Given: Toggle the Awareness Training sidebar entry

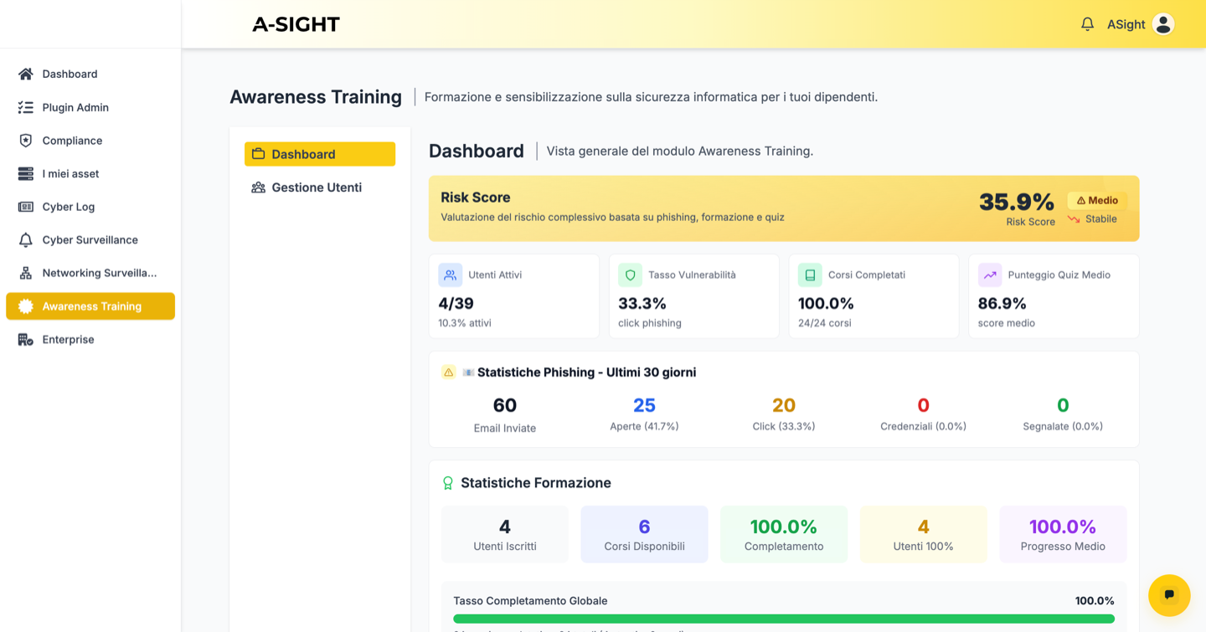Looking at the screenshot, I should (x=90, y=306).
